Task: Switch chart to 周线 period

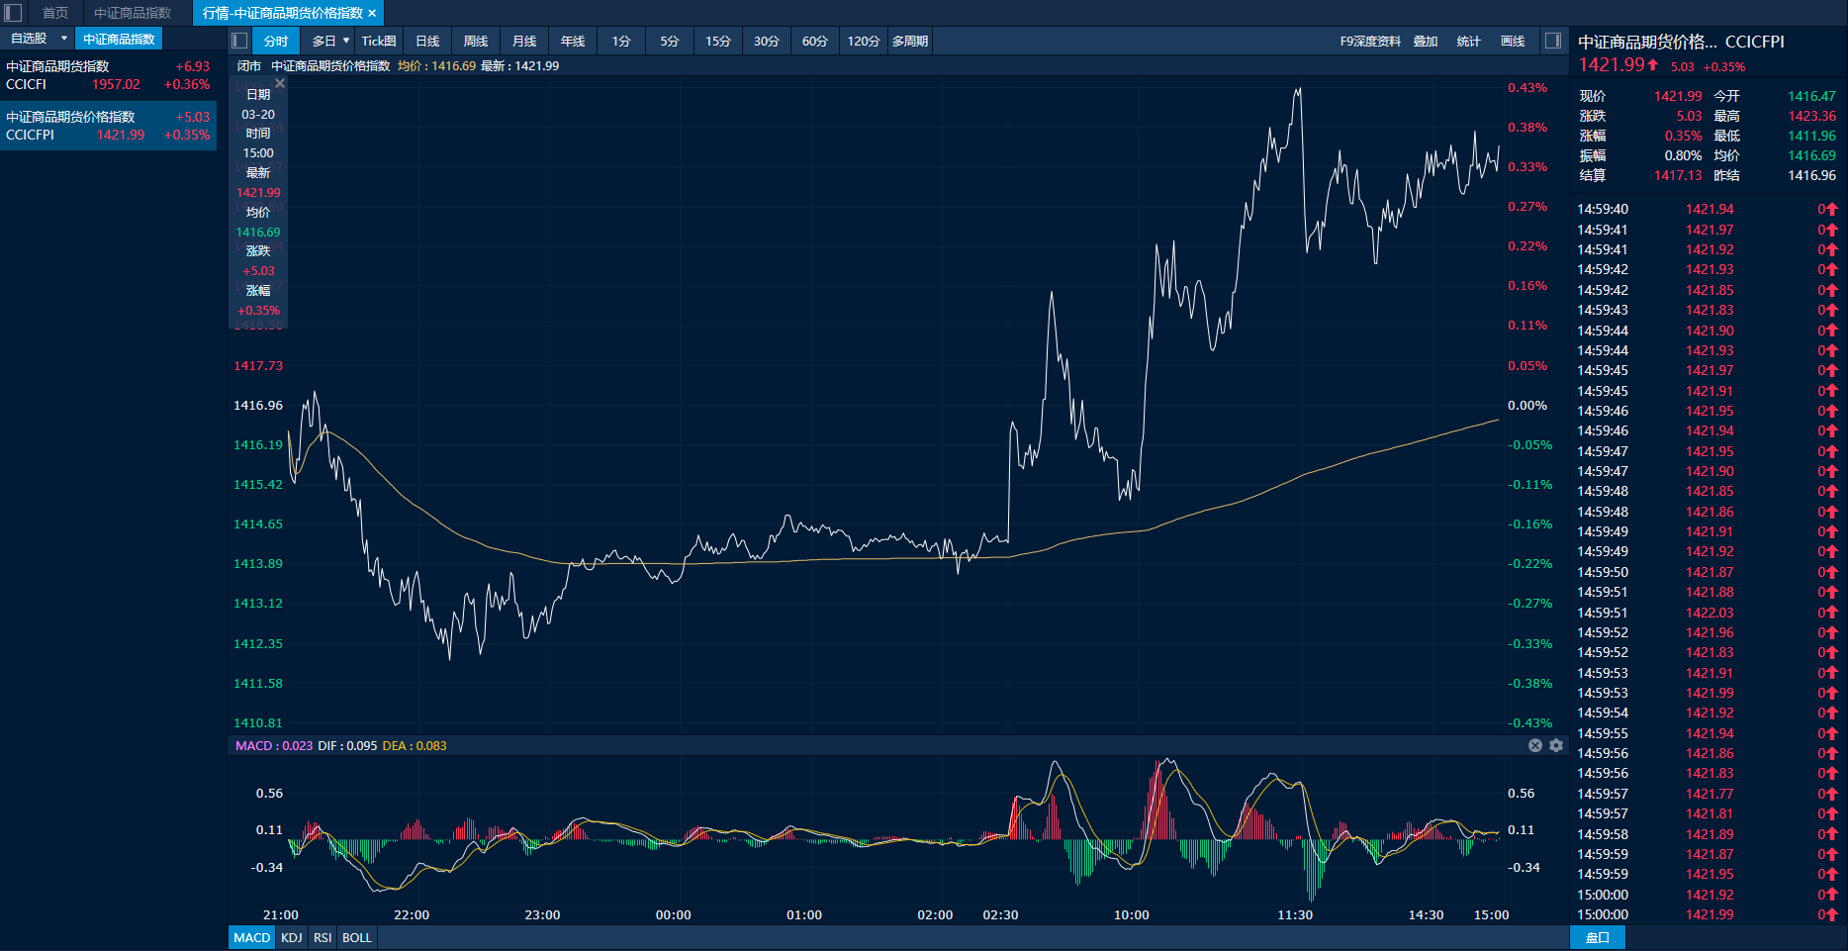Action: tap(476, 41)
